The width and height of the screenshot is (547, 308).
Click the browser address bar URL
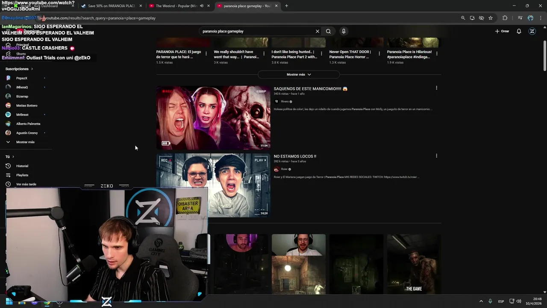click(x=100, y=18)
